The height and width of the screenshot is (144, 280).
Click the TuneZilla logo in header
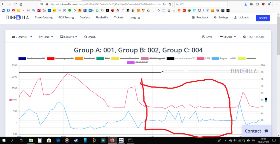tap(17, 18)
